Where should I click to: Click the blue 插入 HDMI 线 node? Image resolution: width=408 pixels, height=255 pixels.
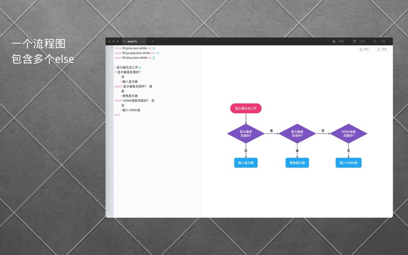tap(348, 163)
